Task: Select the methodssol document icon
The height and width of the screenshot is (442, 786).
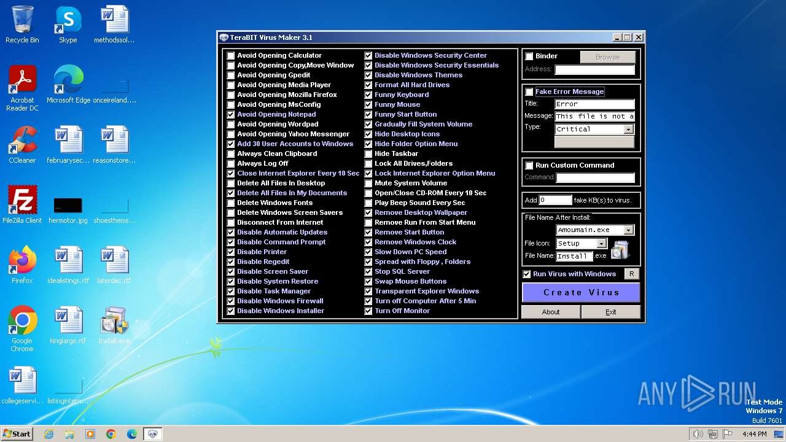Action: pos(114,25)
